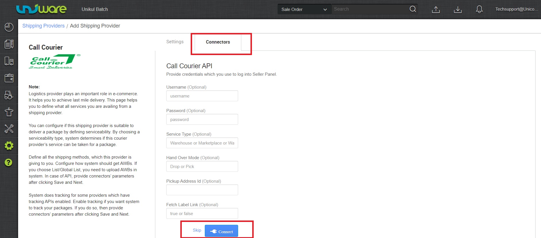Switch to the Settings tab
Screen dimensions: 541x238
point(175,42)
